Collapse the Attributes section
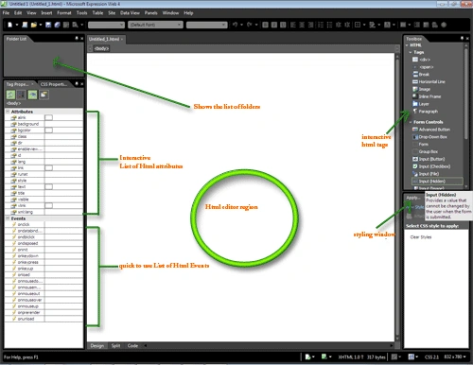This screenshot has height=365, width=473. click(x=8, y=112)
